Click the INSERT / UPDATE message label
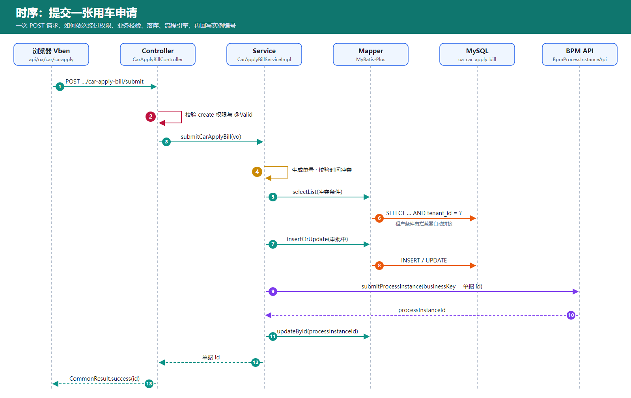Viewport: 631px width, 398px height. pos(424,260)
